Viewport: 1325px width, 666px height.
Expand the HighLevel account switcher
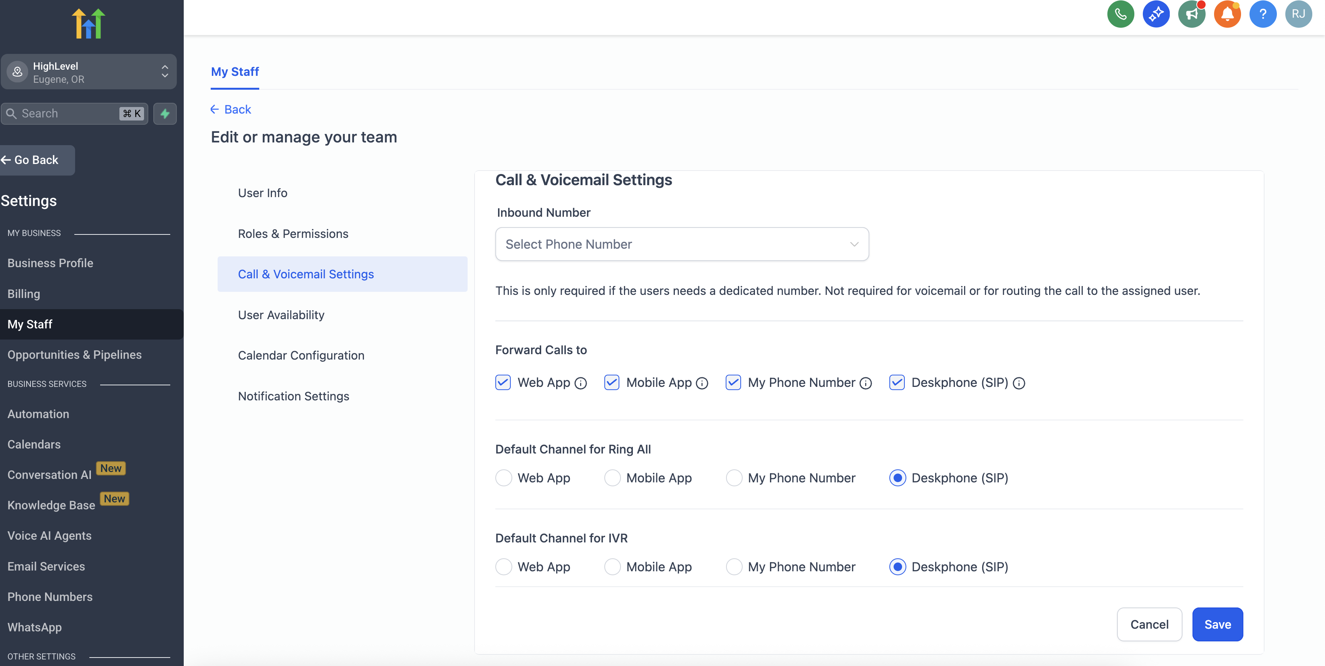89,72
